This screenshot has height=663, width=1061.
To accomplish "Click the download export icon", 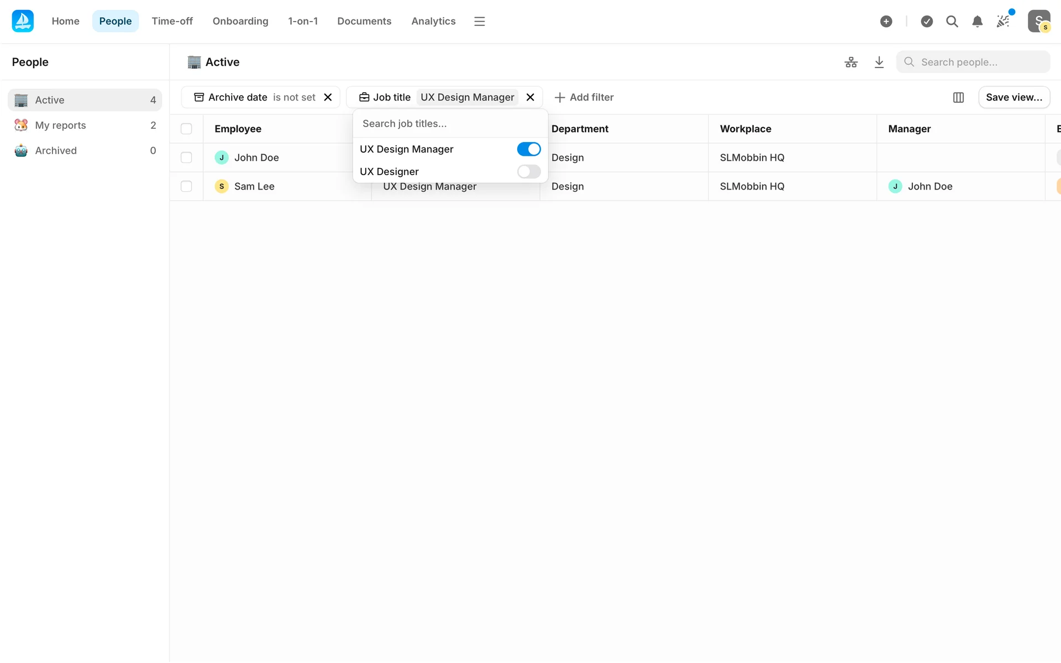I will (x=879, y=62).
